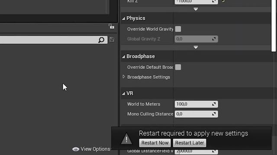The image size is (277, 155).
Task: Click World to Meters spinner arrow icon
Action: 214,104
